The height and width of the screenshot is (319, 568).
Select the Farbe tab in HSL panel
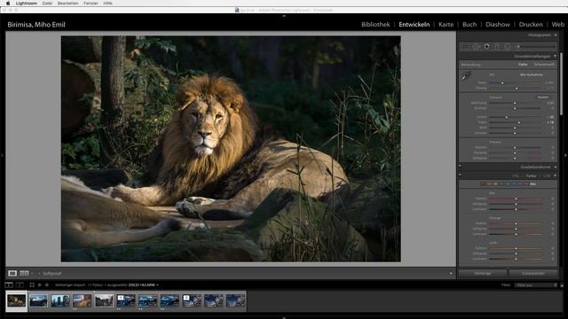point(531,175)
